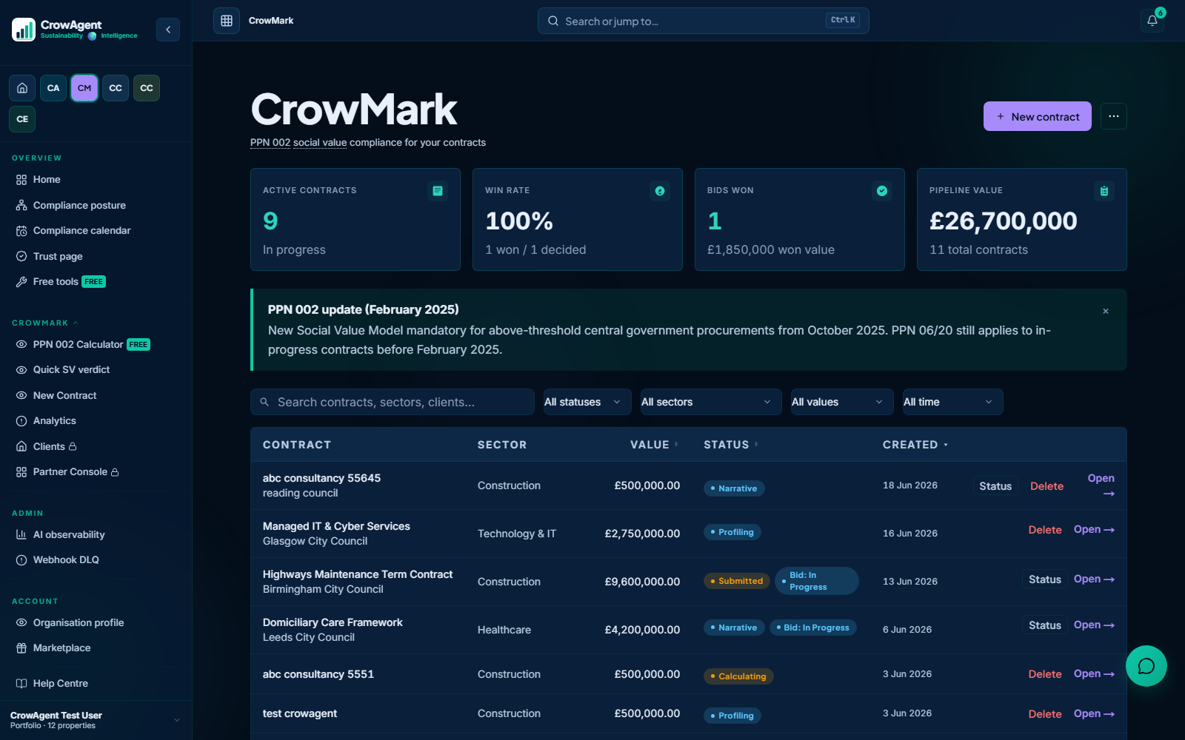Click the £2,750,000.00 value cell
The image size is (1185, 740).
(x=642, y=534)
